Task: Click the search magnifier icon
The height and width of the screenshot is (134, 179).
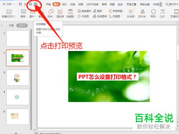Action: (x=167, y=4)
